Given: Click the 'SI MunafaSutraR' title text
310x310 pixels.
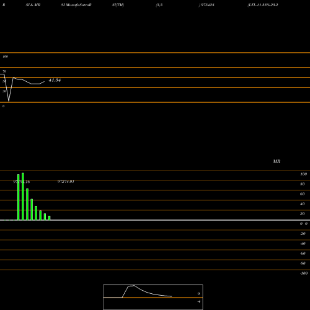Looking at the screenshot, I should pos(76,5).
